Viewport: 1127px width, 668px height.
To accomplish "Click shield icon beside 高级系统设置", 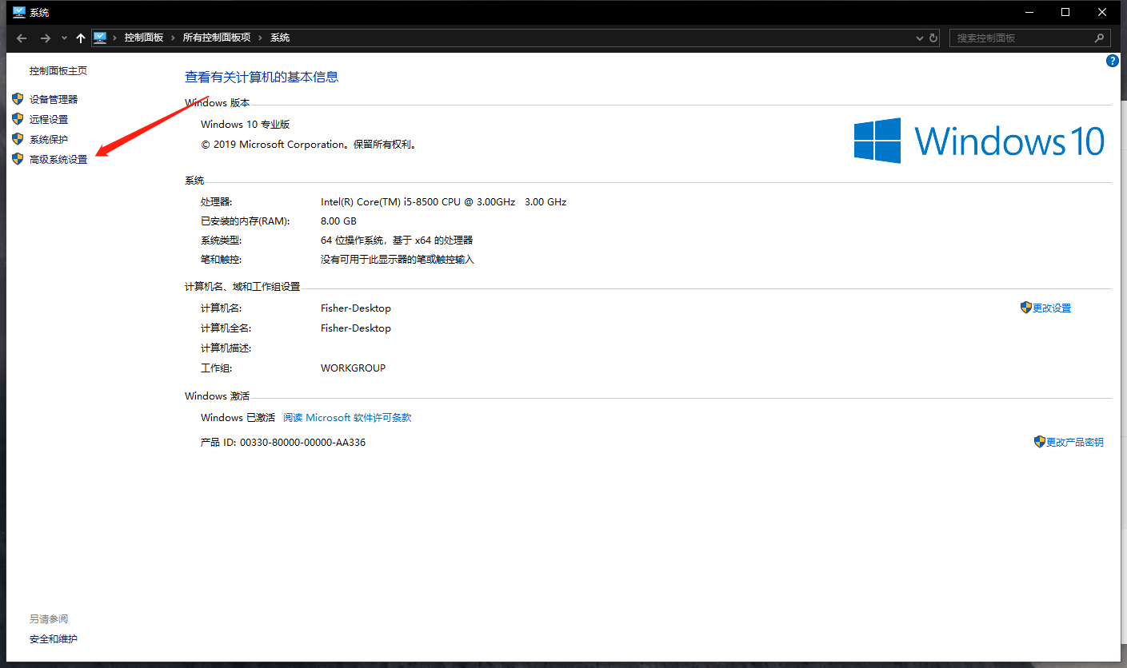I will [18, 159].
